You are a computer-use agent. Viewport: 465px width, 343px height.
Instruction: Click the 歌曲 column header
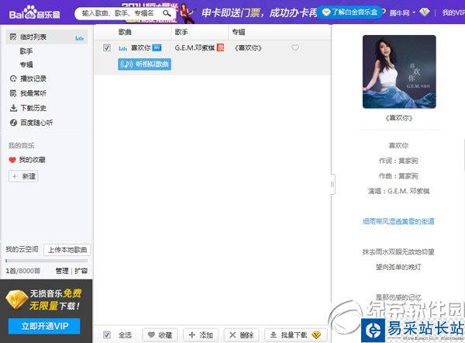[125, 32]
